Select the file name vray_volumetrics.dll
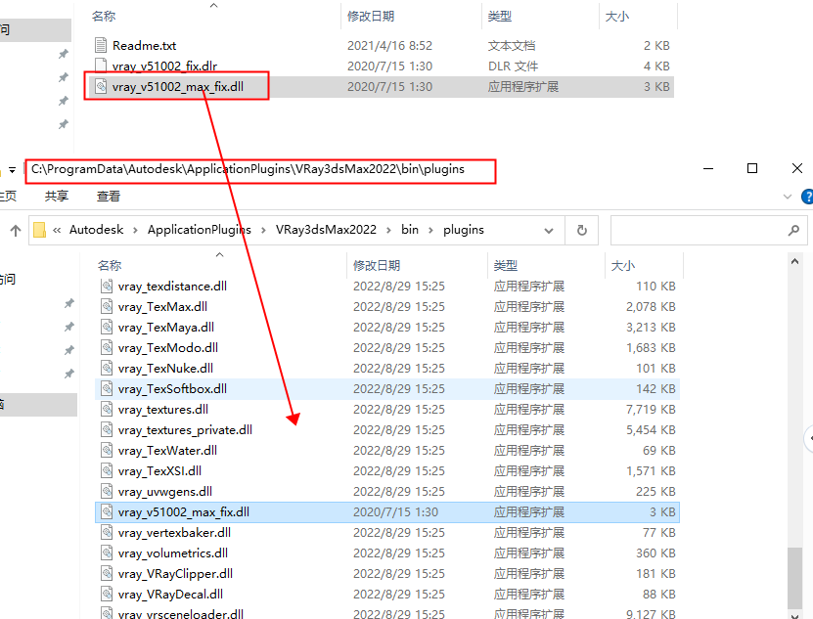The width and height of the screenshot is (813, 619). tap(172, 553)
